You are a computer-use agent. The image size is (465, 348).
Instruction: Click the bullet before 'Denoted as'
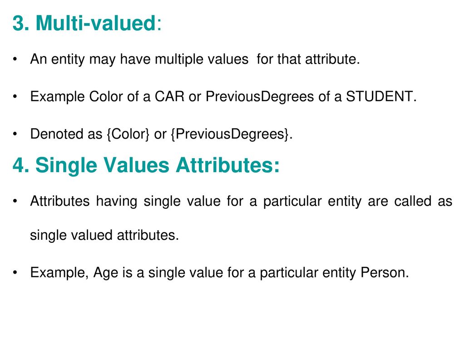15,134
